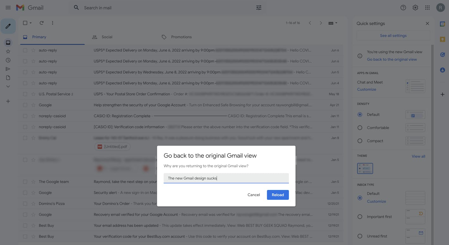Click the Reload button in the dialog
The height and width of the screenshot is (245, 449).
278,195
